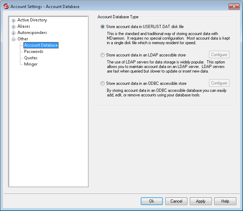The image size is (243, 211).
Task: Apply the account database changes
Action: click(x=201, y=201)
